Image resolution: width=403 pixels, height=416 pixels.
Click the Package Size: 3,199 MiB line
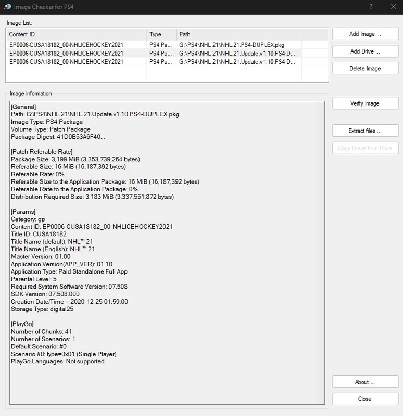[x=75, y=159]
